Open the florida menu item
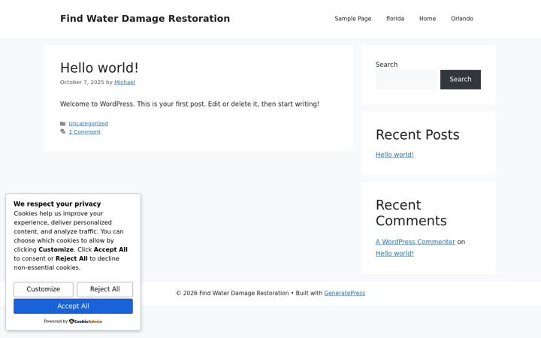 [395, 19]
